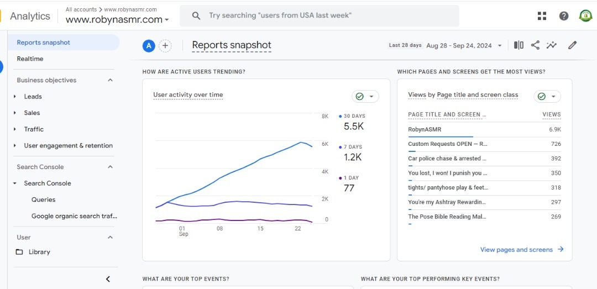Open Insights sparkline icon

pos(552,45)
